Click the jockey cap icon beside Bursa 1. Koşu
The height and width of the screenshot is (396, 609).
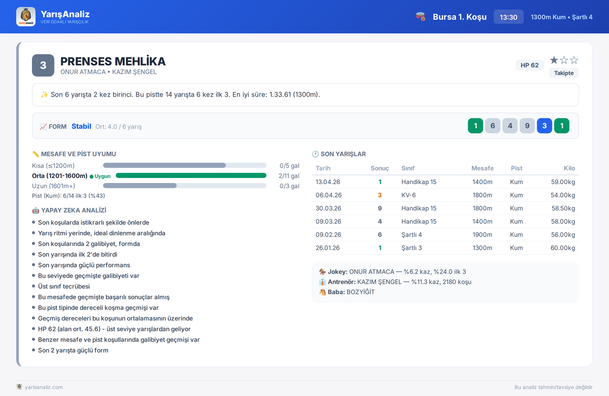421,17
